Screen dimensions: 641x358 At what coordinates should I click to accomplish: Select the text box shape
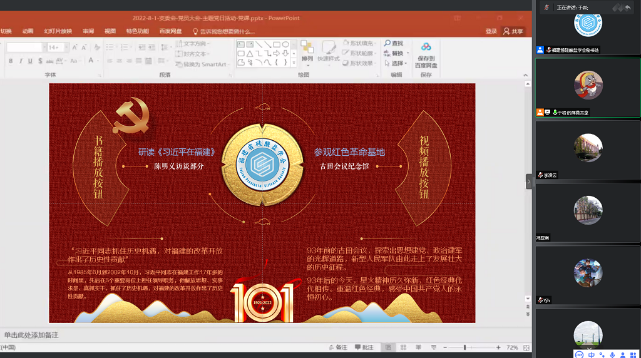point(241,44)
